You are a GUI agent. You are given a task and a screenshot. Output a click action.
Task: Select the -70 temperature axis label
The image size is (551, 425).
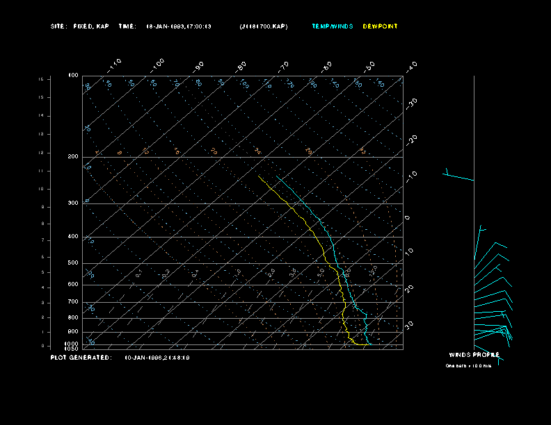pos(284,67)
